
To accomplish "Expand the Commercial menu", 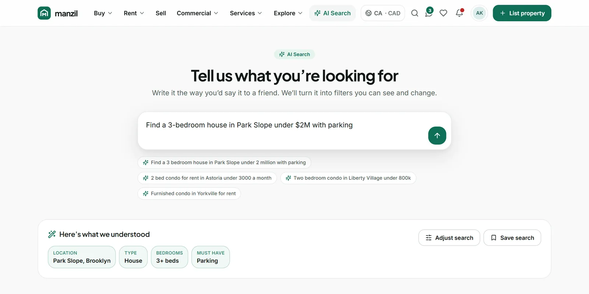I will click(x=198, y=13).
